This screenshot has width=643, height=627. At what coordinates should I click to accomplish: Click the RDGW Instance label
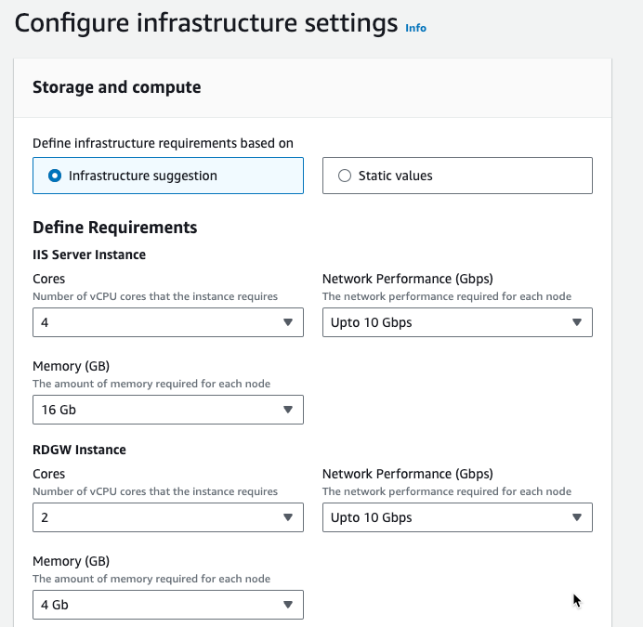click(x=79, y=450)
